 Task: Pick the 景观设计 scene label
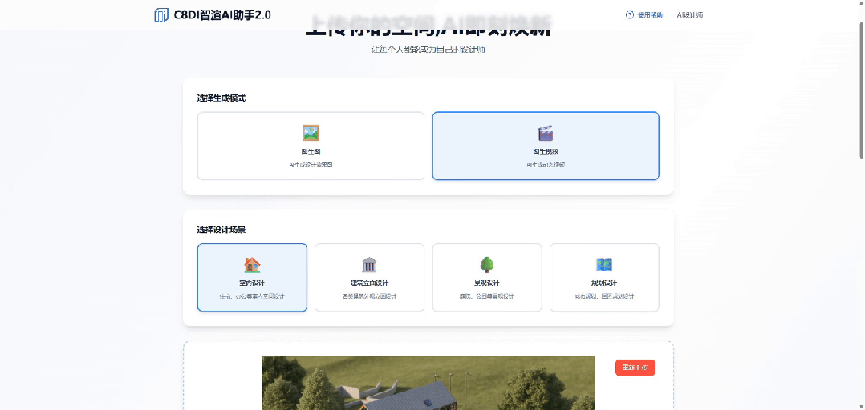pyautogui.click(x=487, y=283)
